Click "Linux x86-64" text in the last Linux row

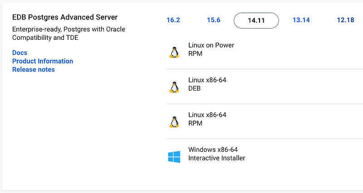click(207, 115)
